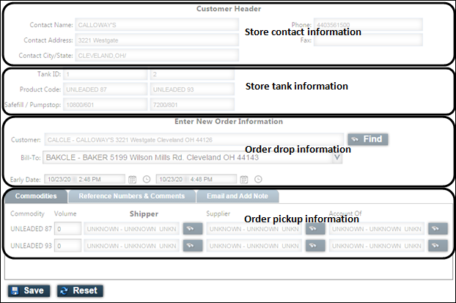Viewport: 456px width, 303px height.
Task: Open the clock picker beside the 4:48 PM date
Action: click(258, 179)
